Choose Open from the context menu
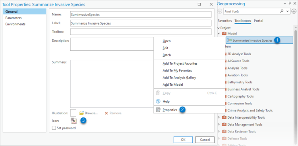This screenshot has height=146, width=298. click(189, 41)
